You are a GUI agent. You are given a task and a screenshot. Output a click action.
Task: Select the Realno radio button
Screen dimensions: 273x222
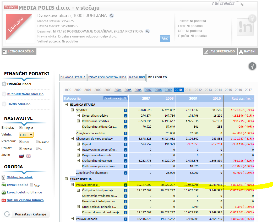tap(37, 142)
